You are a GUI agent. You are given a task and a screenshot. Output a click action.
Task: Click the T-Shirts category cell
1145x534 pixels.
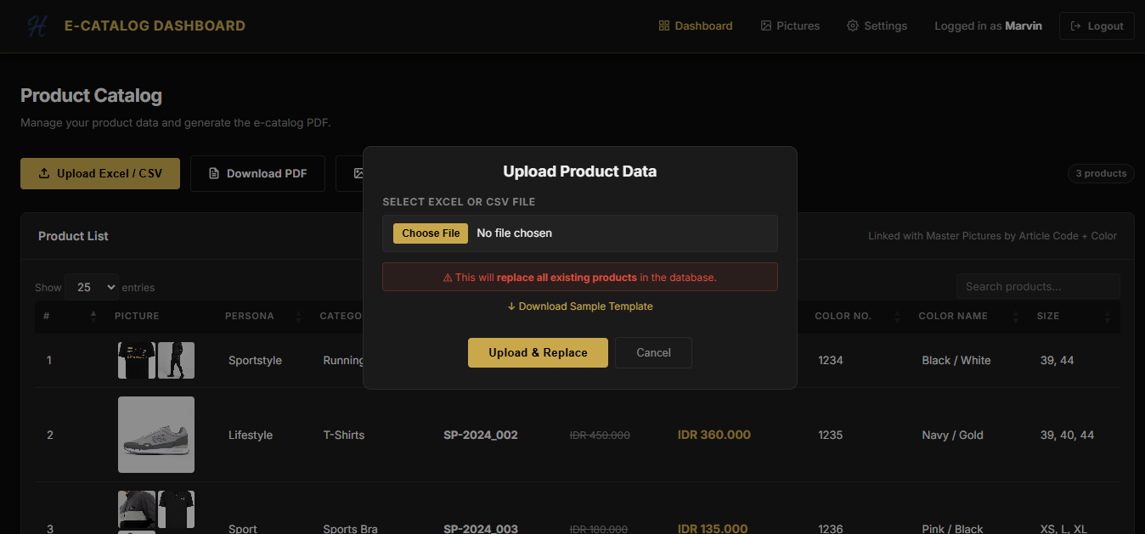[344, 436]
